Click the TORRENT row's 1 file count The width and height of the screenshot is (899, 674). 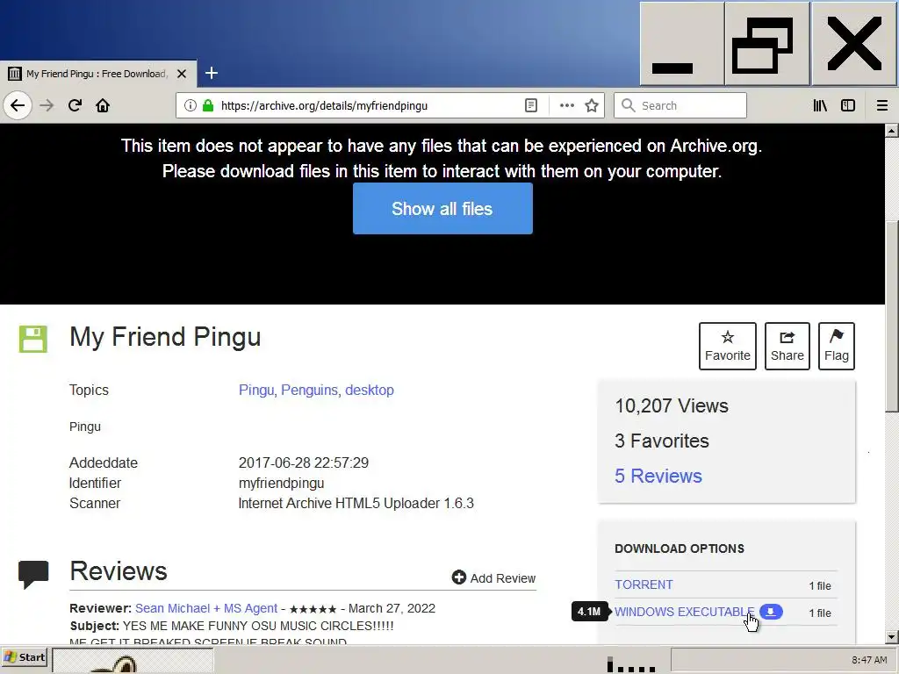click(x=820, y=585)
